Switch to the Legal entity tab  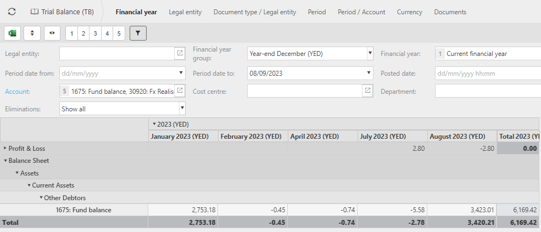pos(185,12)
